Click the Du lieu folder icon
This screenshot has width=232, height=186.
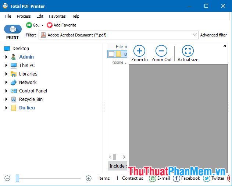click(x=14, y=108)
